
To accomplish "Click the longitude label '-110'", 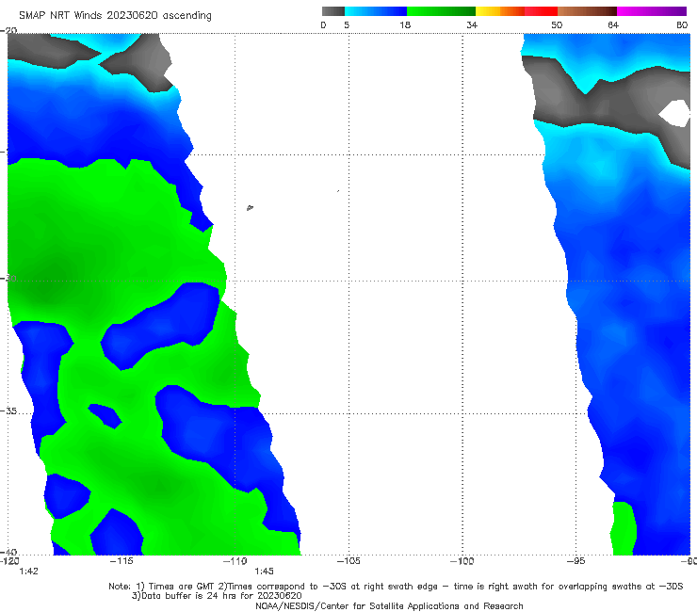I will (x=235, y=561).
